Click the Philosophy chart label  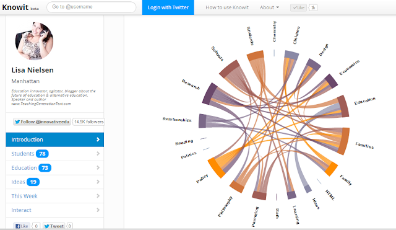(x=225, y=206)
